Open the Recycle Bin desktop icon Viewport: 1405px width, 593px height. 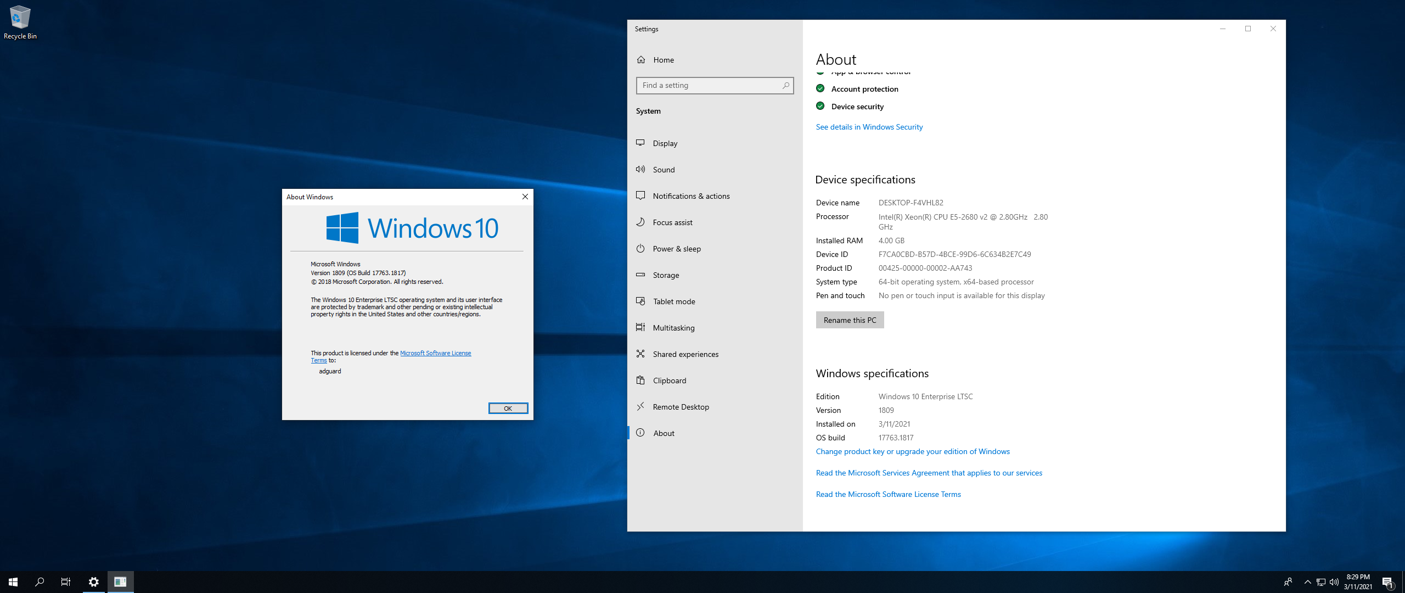20,22
